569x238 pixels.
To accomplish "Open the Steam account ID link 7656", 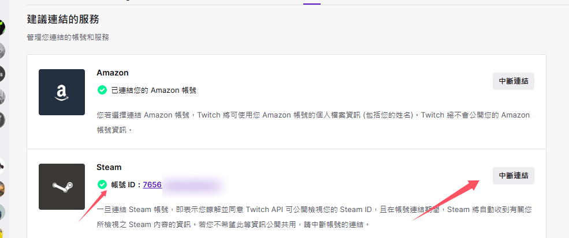I will click(152, 185).
